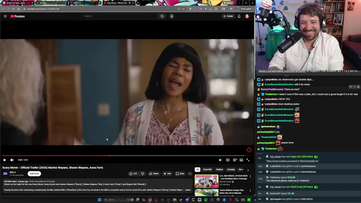Toggle closed captions on the player

pos(228,160)
